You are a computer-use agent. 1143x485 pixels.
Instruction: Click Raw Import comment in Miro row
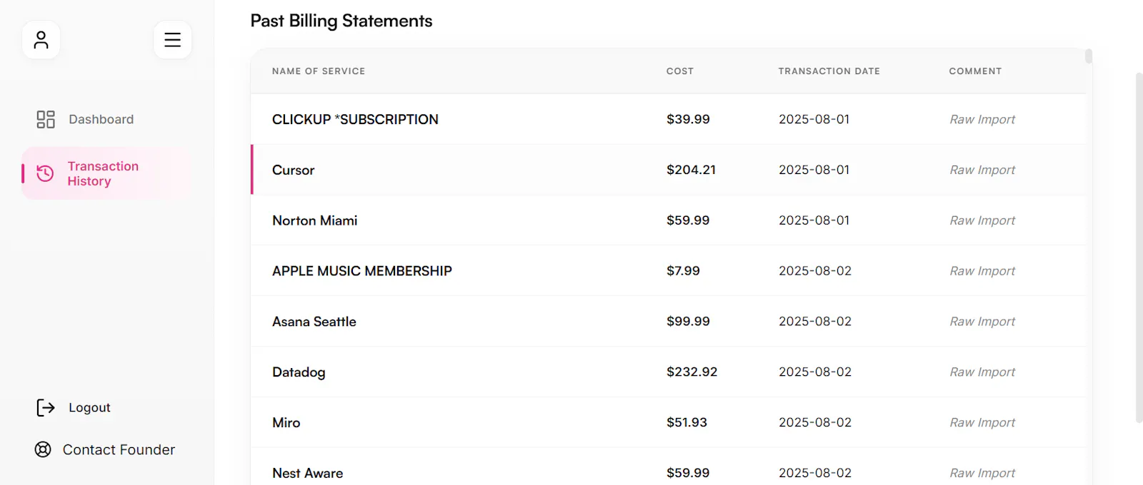(x=982, y=422)
